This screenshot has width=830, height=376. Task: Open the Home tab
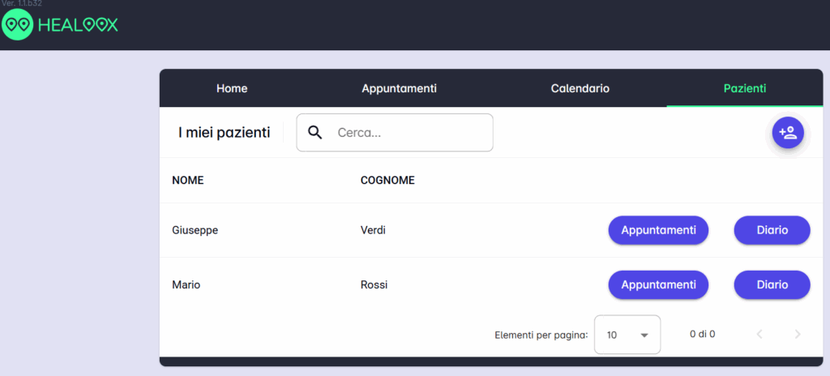click(232, 88)
